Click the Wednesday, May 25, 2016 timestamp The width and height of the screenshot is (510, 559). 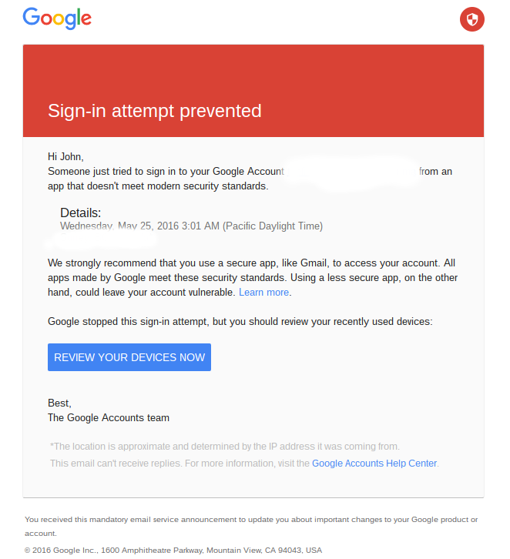pos(191,226)
